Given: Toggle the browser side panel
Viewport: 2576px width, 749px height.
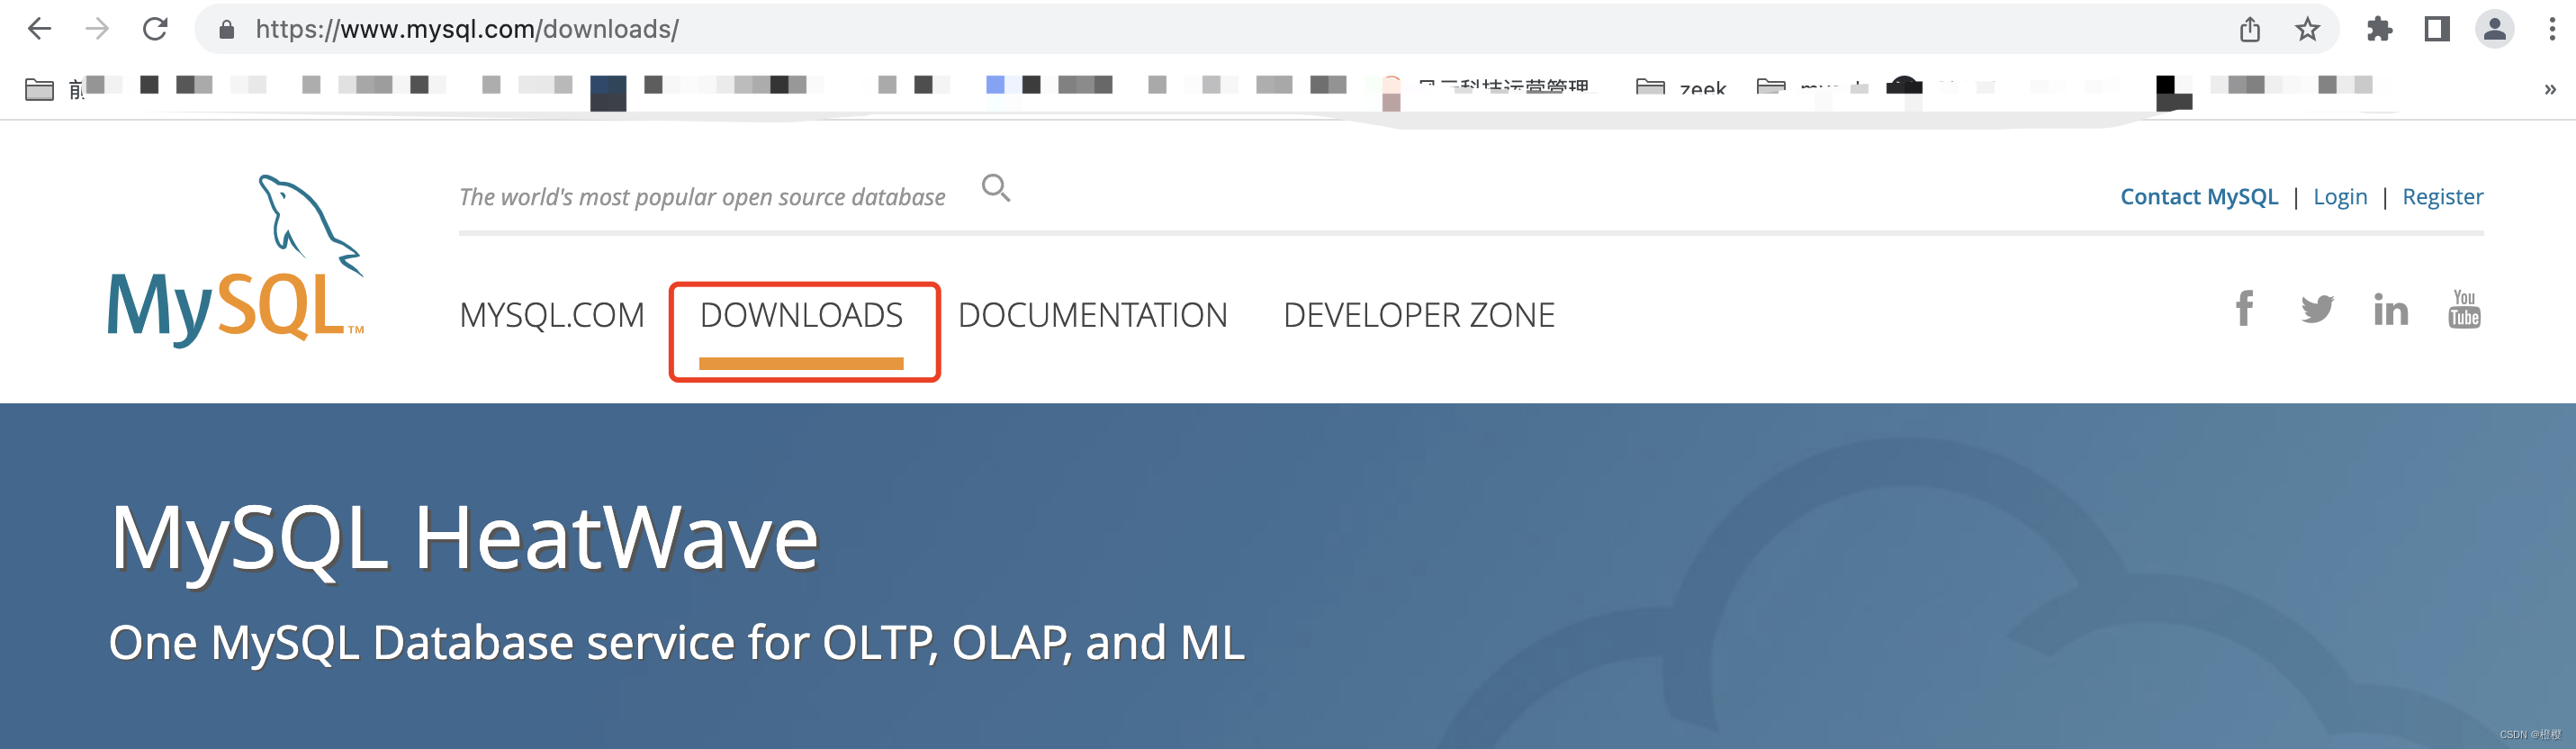Looking at the screenshot, I should pyautogui.click(x=2437, y=29).
